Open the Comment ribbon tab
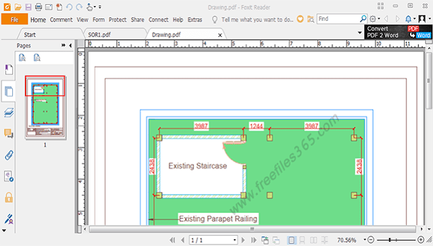 61,20
